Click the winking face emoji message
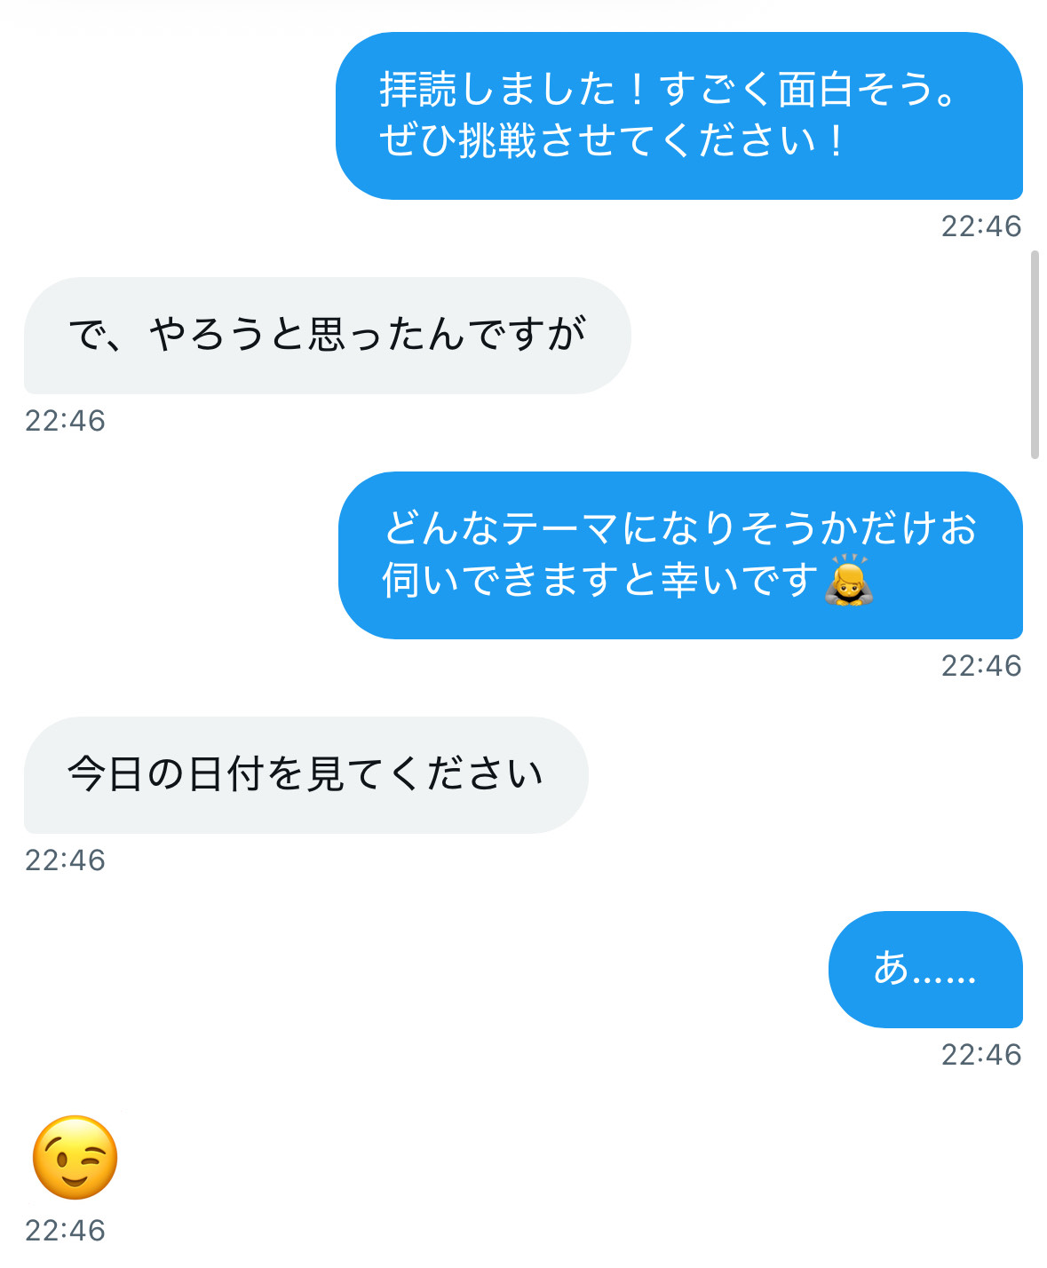Viewport: 1047px width, 1268px height. 75,1157
